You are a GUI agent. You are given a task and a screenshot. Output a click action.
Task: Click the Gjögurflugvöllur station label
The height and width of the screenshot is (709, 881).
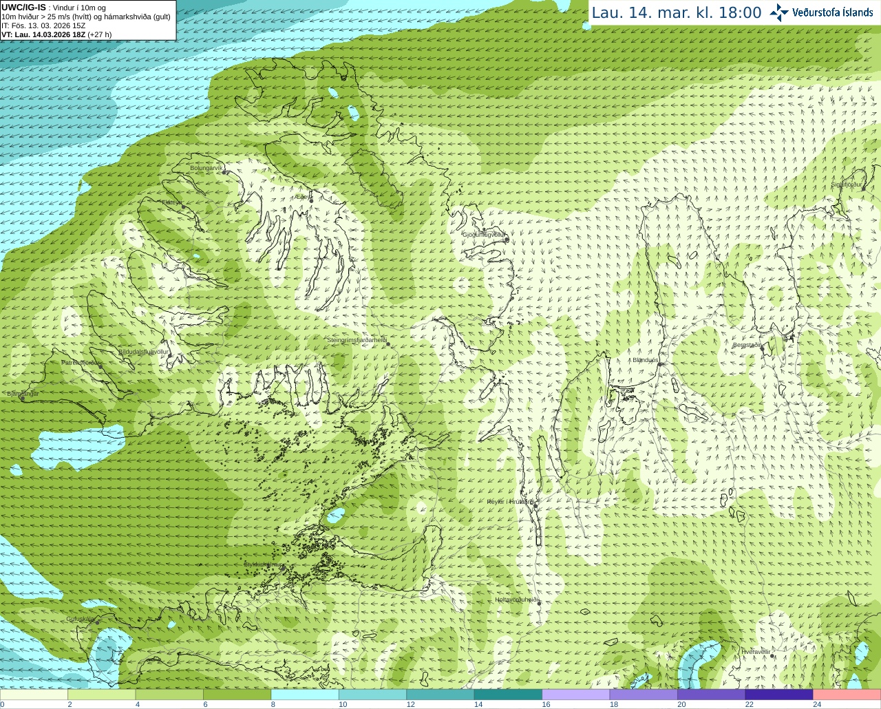coord(485,235)
